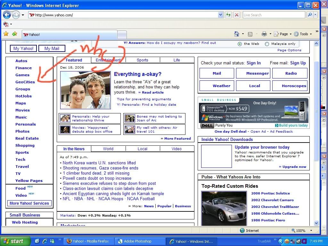Screen dimensions: 328x246
Task: Open the GeoCities link in sidebar
Action: coord(25,82)
